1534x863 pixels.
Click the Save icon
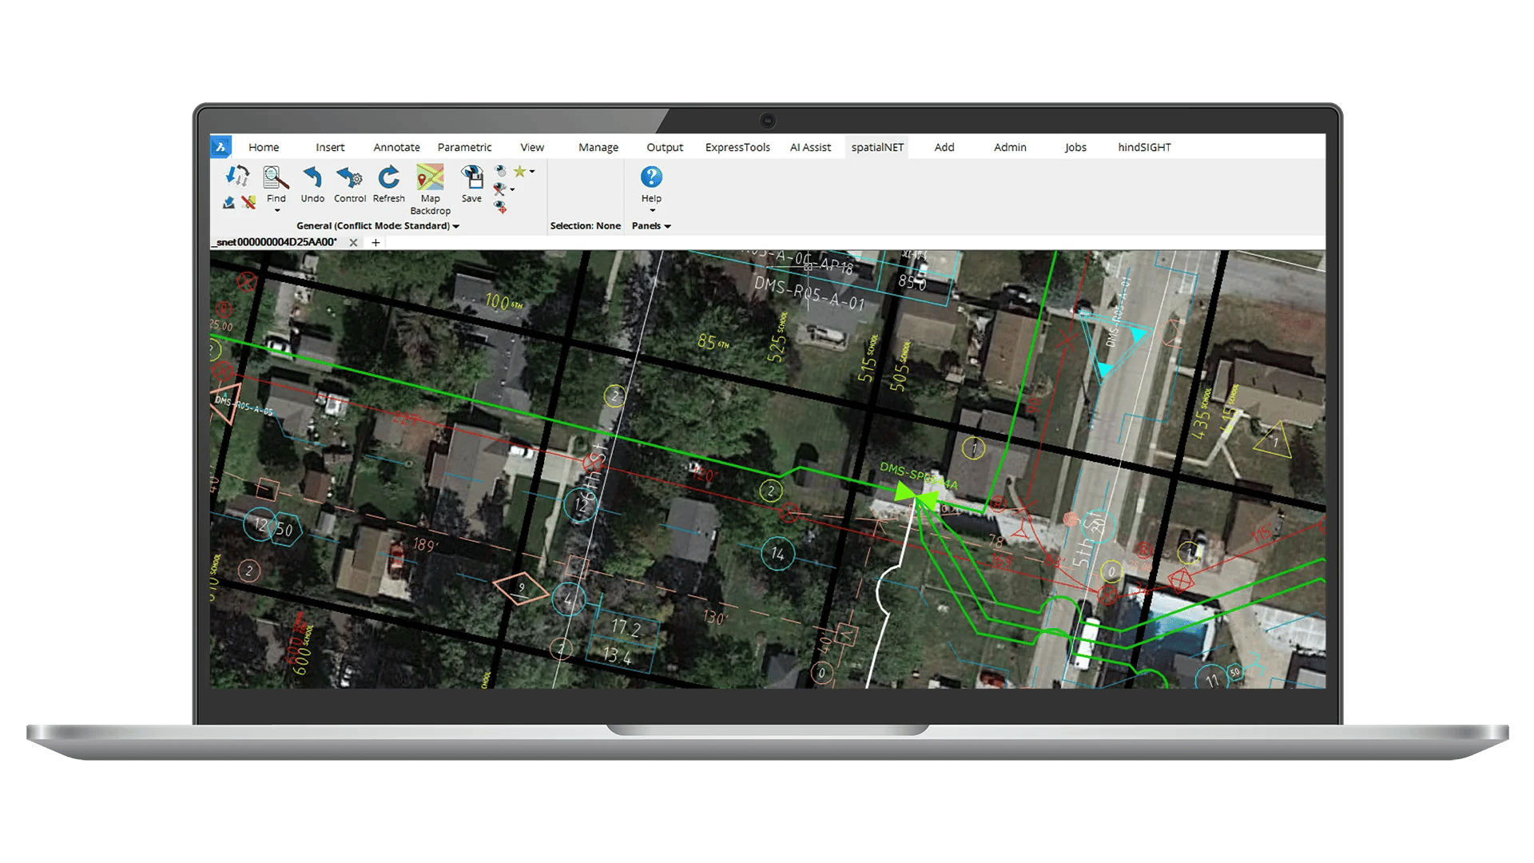point(471,177)
